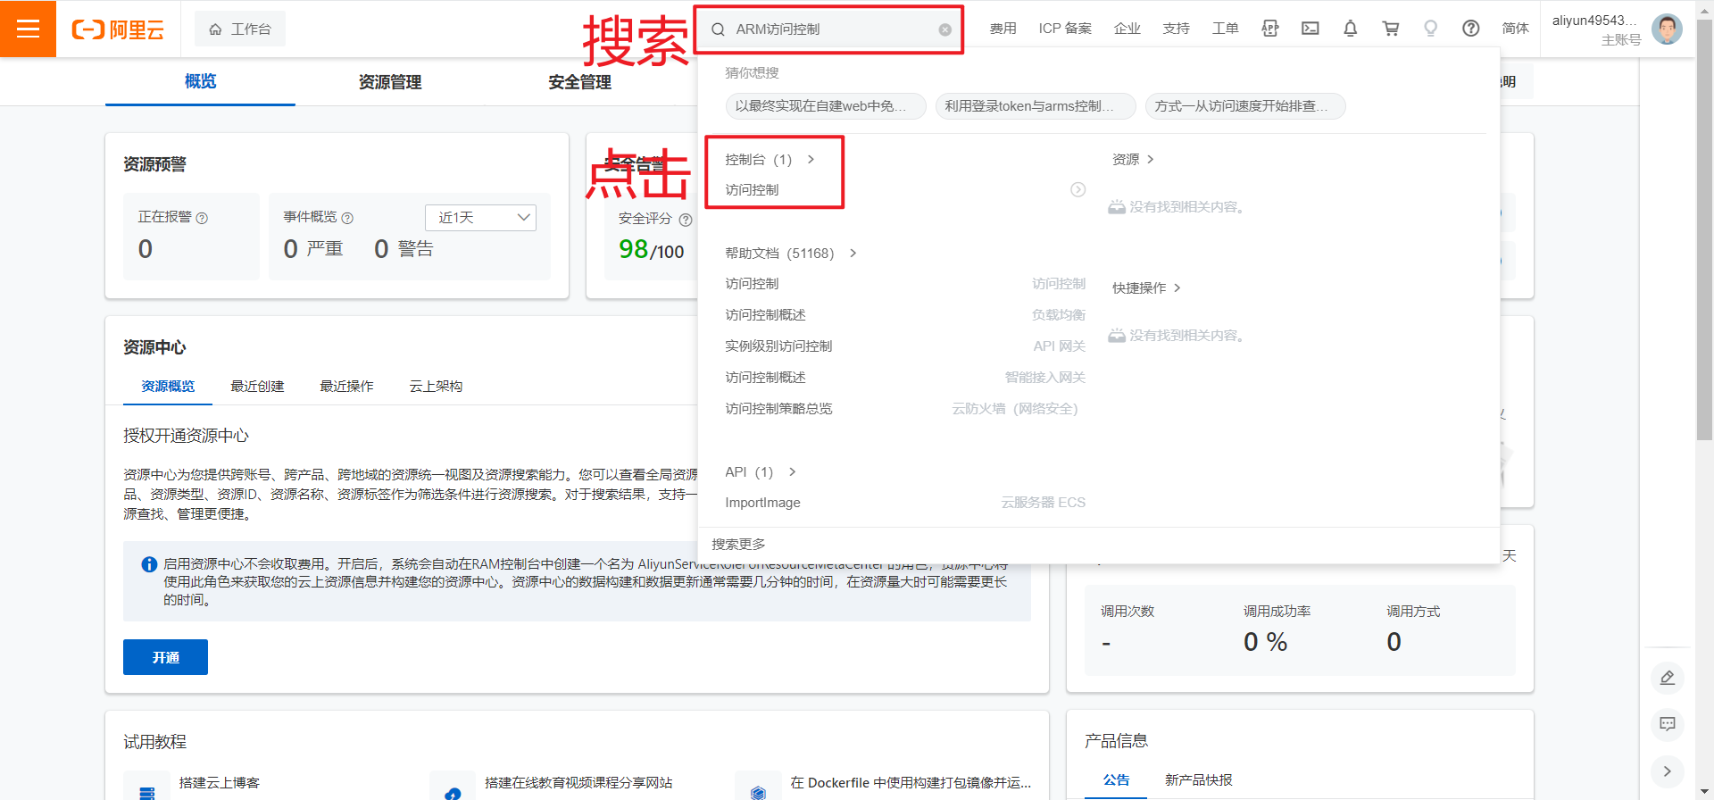
Task: Open the shopping cart
Action: (1391, 29)
